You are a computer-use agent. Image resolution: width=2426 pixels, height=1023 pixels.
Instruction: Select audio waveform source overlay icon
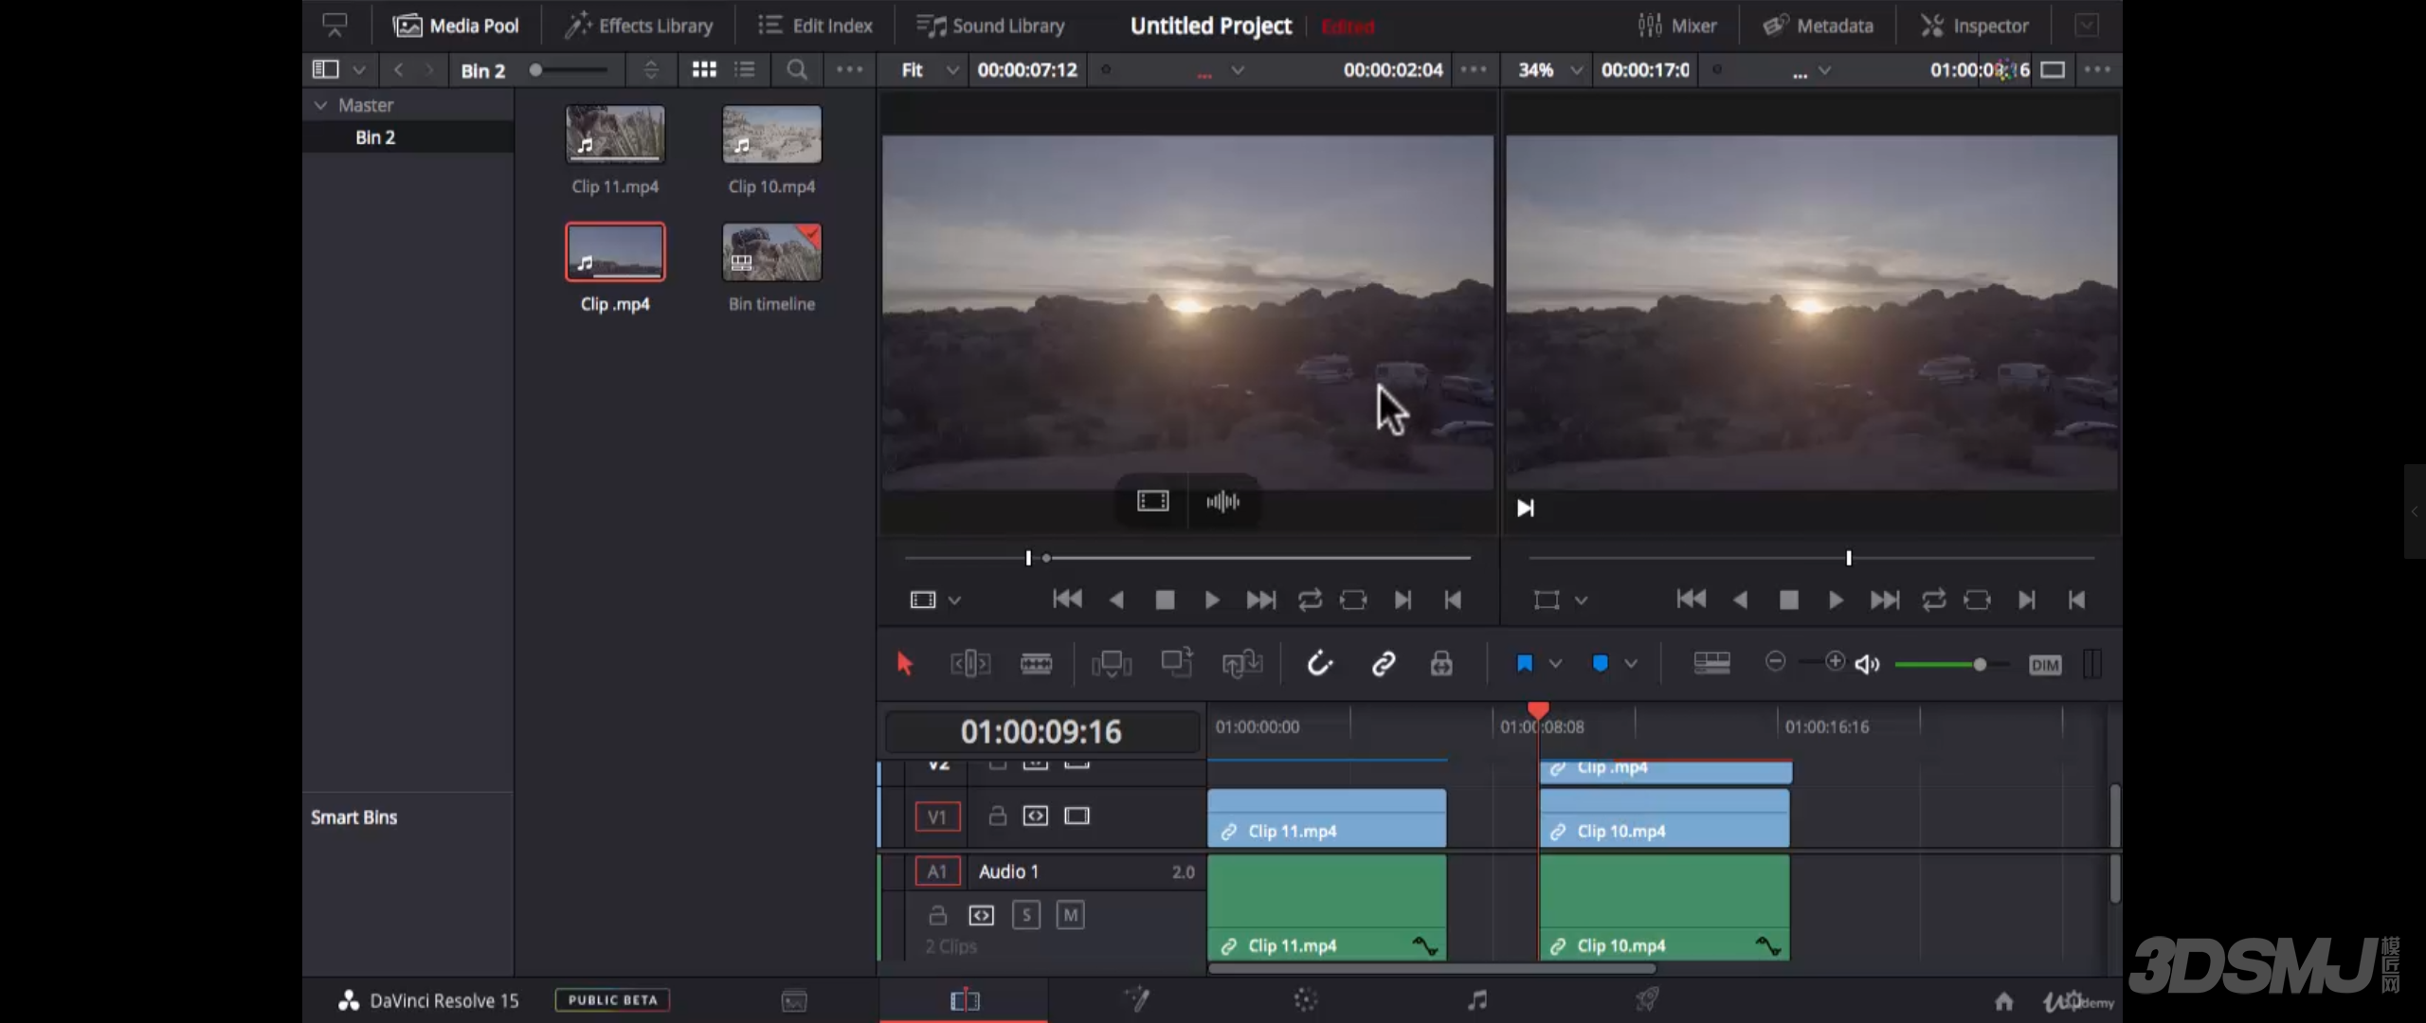(1222, 501)
